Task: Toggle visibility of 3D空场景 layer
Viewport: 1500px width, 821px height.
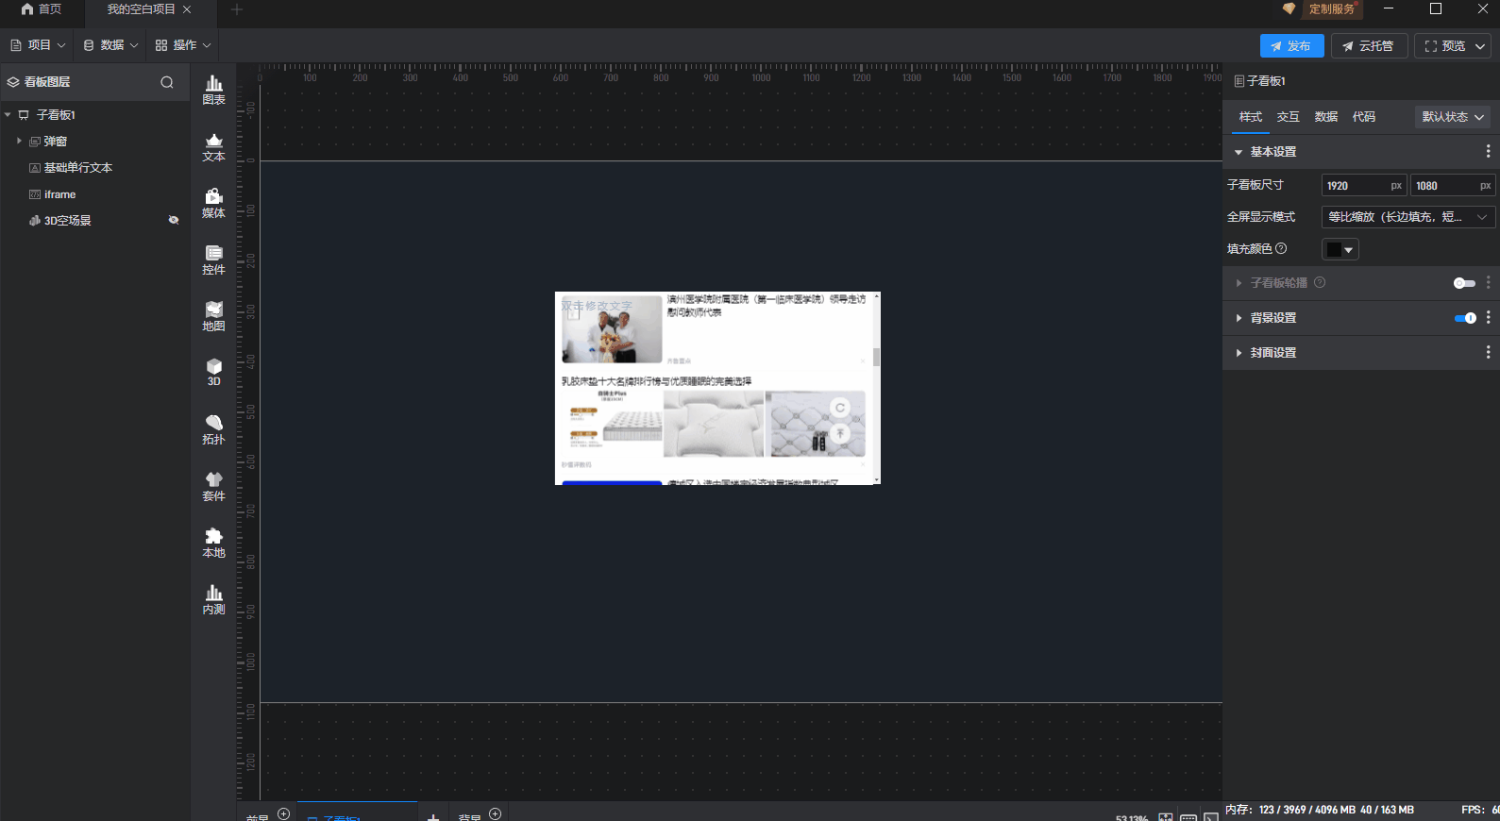Action: click(x=174, y=220)
